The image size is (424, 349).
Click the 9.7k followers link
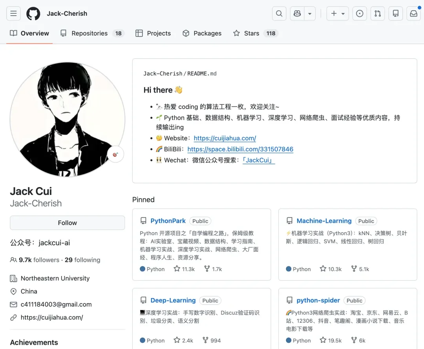pos(40,260)
